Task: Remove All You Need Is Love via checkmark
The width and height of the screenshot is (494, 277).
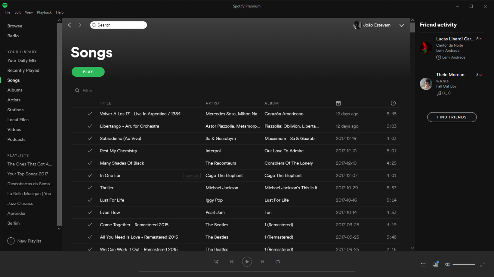Action: 90,237
